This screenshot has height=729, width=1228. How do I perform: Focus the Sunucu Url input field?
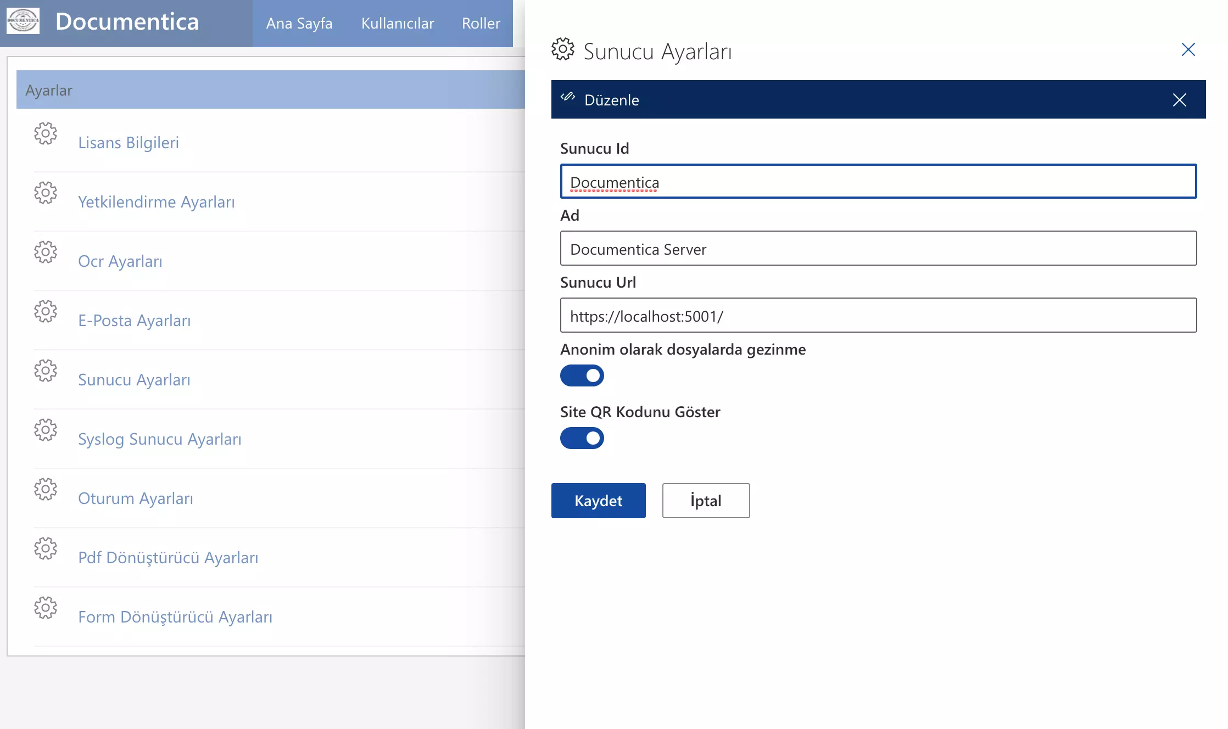click(879, 315)
